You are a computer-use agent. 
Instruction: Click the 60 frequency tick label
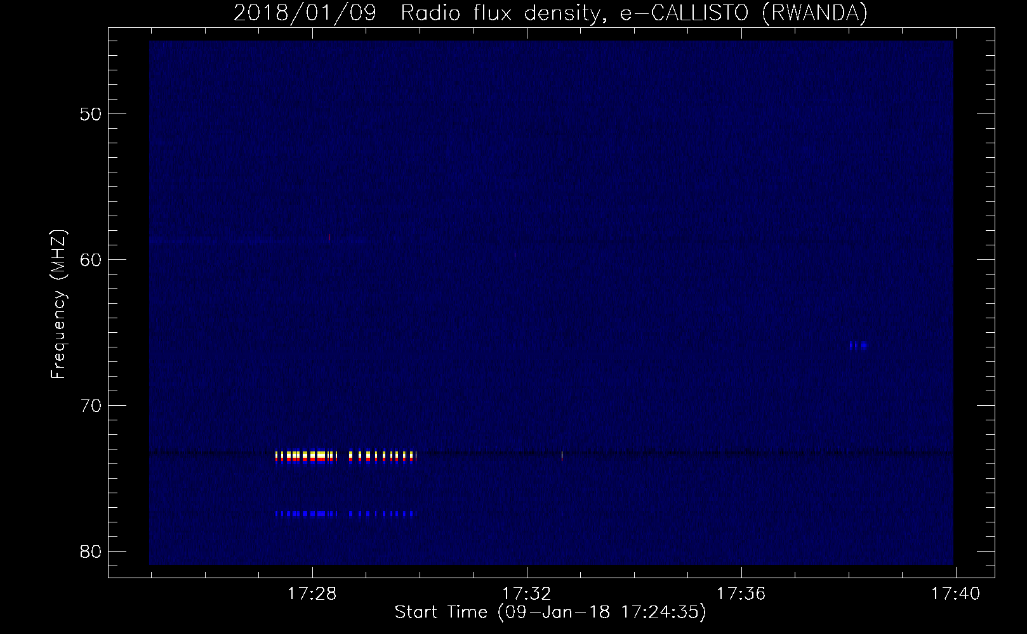point(91,260)
